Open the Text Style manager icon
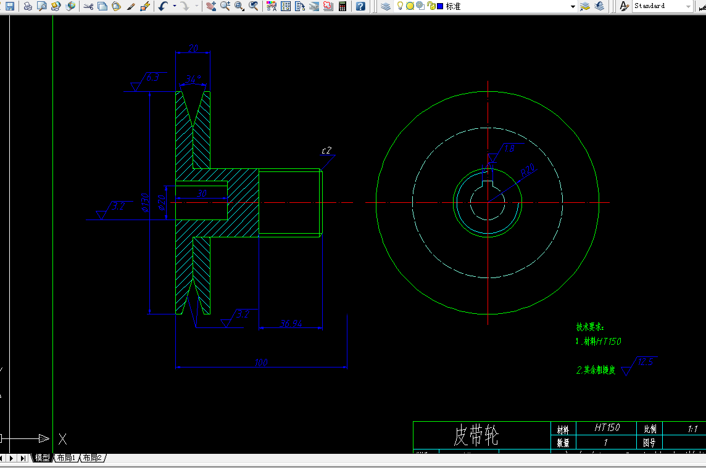This screenshot has width=706, height=468. 624,6
